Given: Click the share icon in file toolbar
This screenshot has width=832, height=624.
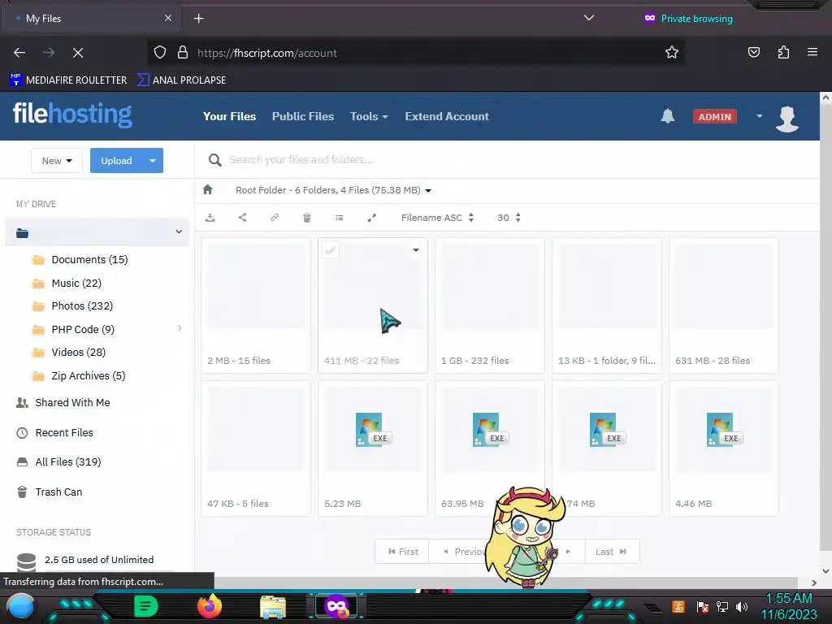Looking at the screenshot, I should pyautogui.click(x=242, y=217).
